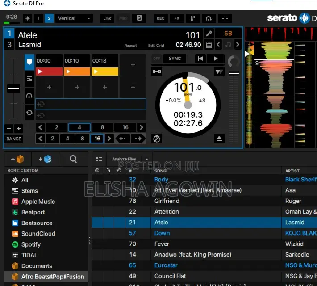317x286 pixels.
Task: Decrease pitch with minus button
Action: point(9,129)
